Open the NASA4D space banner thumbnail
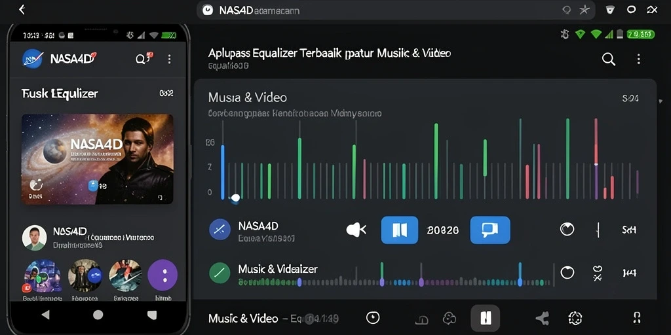The height and width of the screenshot is (335, 671). click(x=98, y=159)
